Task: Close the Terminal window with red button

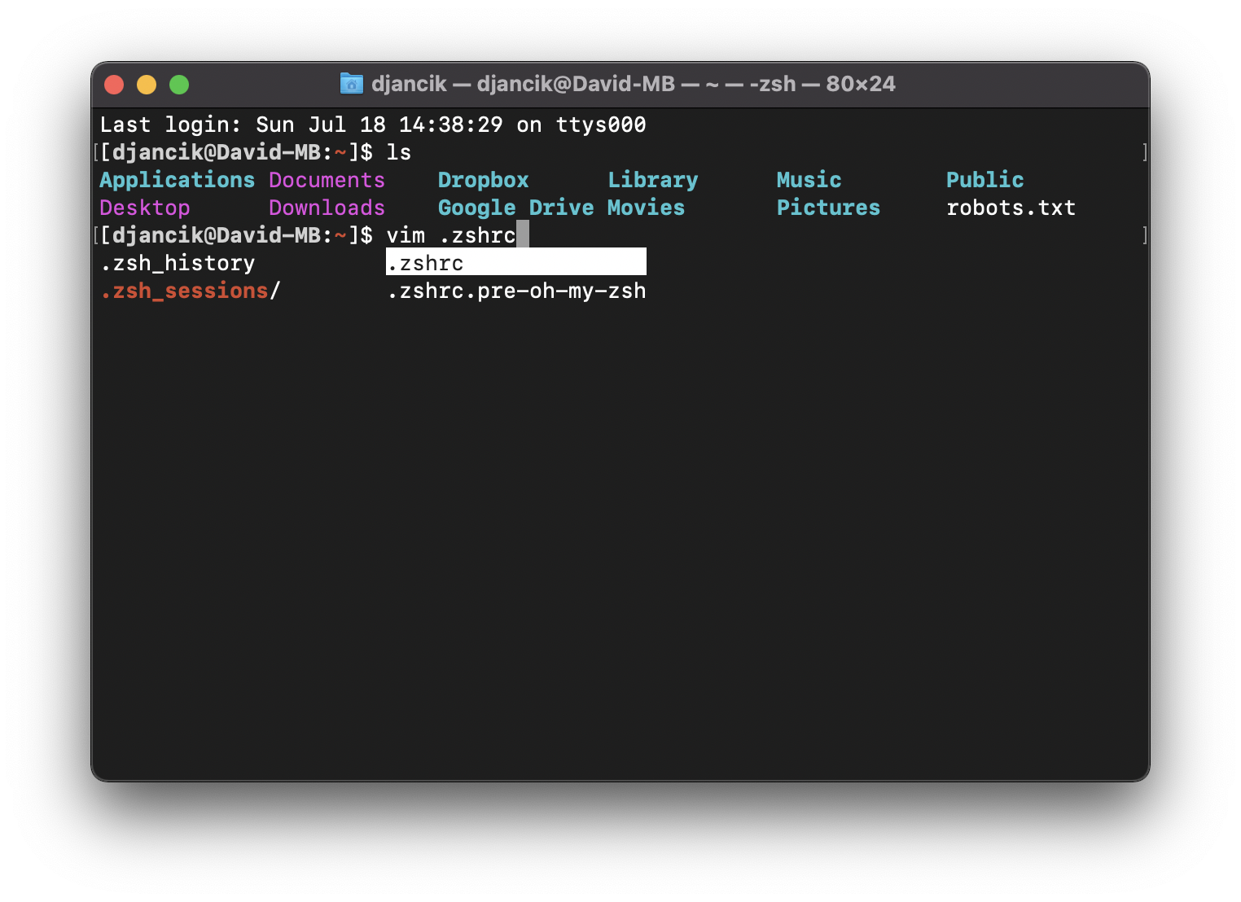Action: (114, 85)
